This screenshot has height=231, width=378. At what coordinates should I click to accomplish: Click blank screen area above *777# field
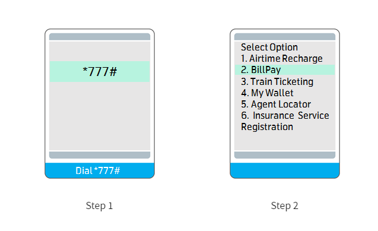[x=100, y=51]
